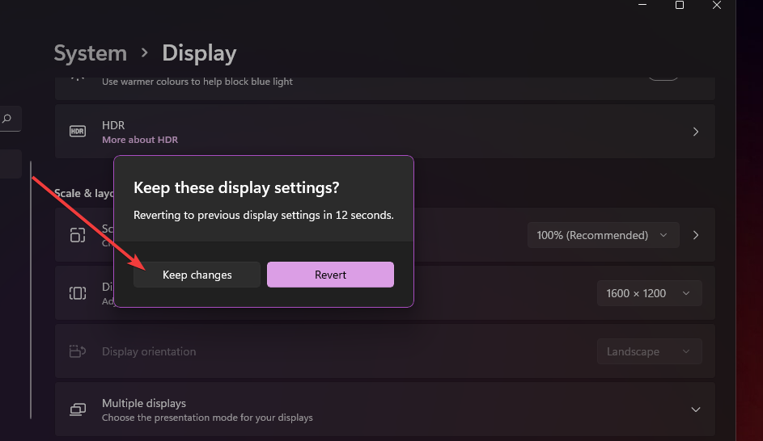Click the Display breadcrumb title
The height and width of the screenshot is (441, 763).
click(x=199, y=53)
